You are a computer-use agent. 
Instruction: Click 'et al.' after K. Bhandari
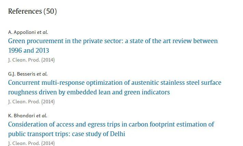(42, 116)
